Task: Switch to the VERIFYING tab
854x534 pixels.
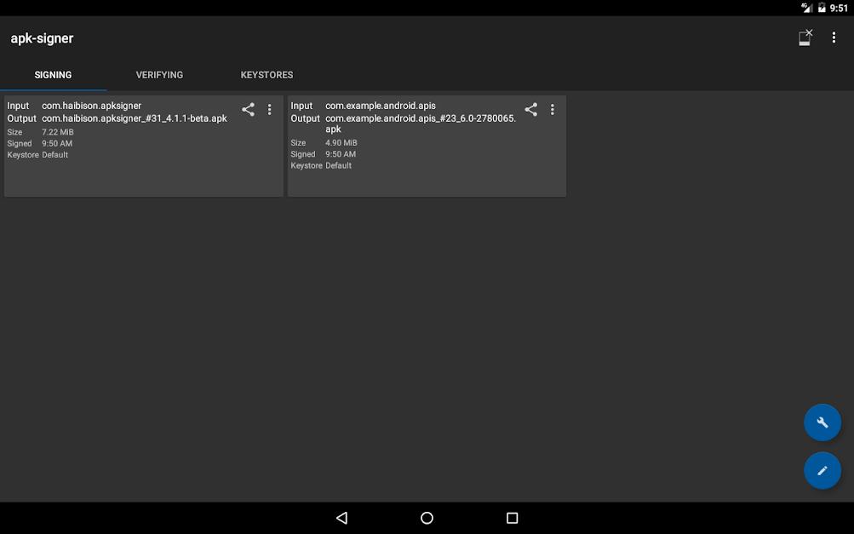Action: click(x=159, y=75)
